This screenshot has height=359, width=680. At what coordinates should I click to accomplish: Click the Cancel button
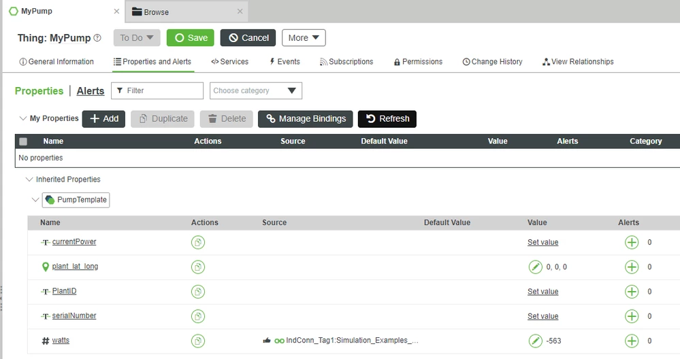(x=248, y=37)
